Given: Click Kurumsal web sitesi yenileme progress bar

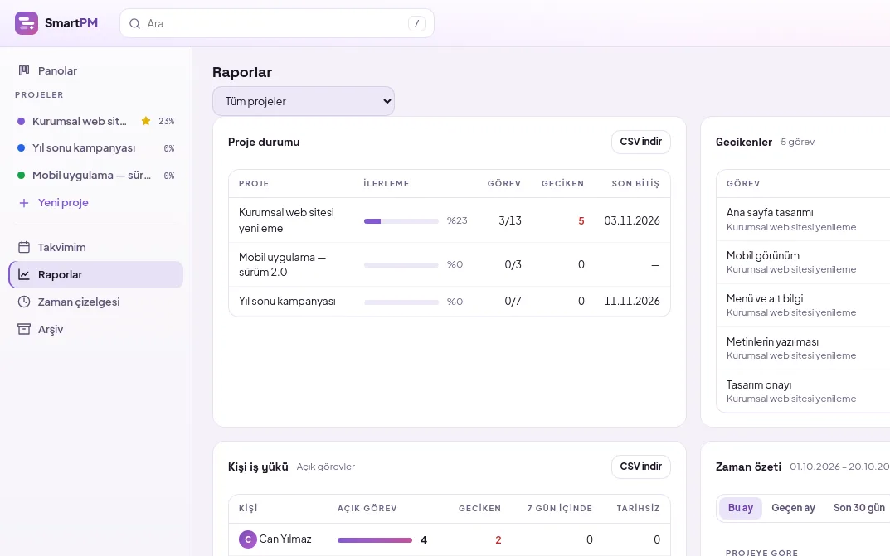Looking at the screenshot, I should tap(401, 221).
